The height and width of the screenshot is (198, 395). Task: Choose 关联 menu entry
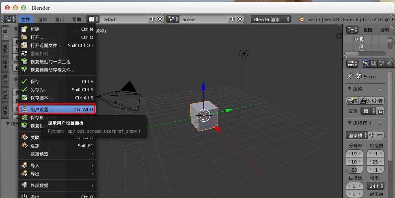pyautogui.click(x=57, y=138)
